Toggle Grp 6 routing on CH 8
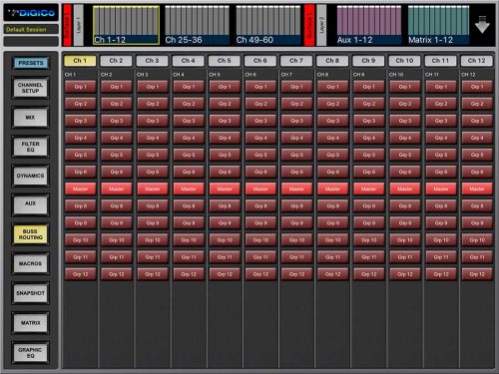Viewport: 499px width, 374px height. pyautogui.click(x=332, y=172)
